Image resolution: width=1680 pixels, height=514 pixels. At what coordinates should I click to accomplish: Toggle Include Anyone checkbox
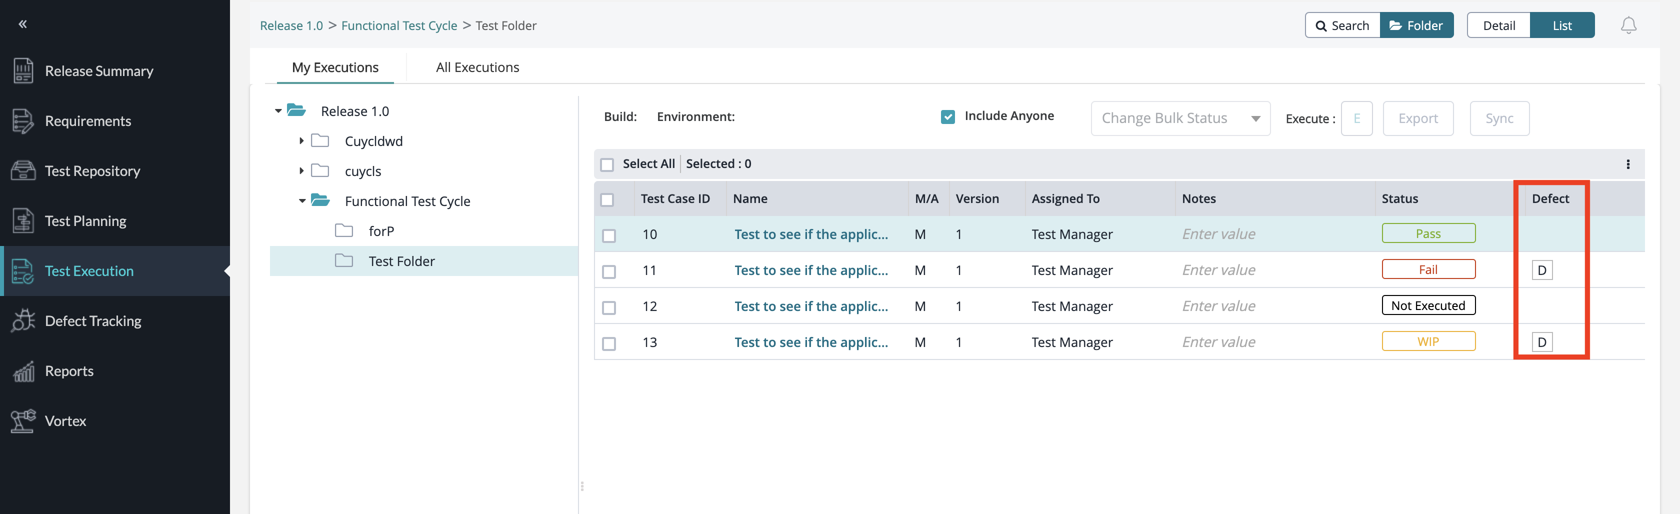(x=947, y=117)
